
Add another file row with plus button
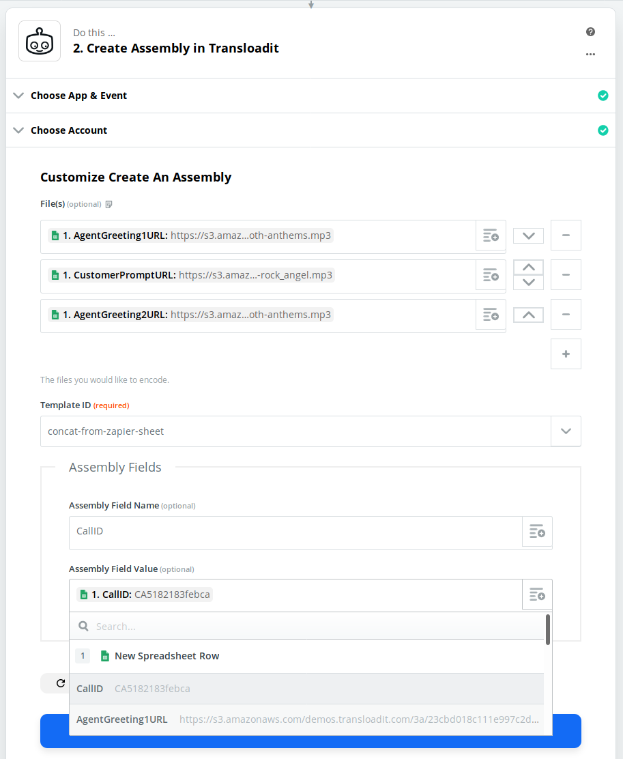(566, 354)
